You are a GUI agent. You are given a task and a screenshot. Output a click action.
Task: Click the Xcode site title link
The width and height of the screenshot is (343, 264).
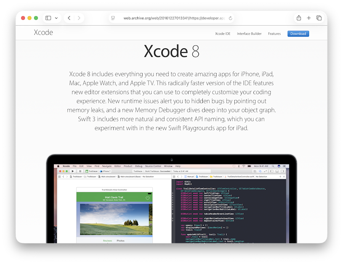43,32
